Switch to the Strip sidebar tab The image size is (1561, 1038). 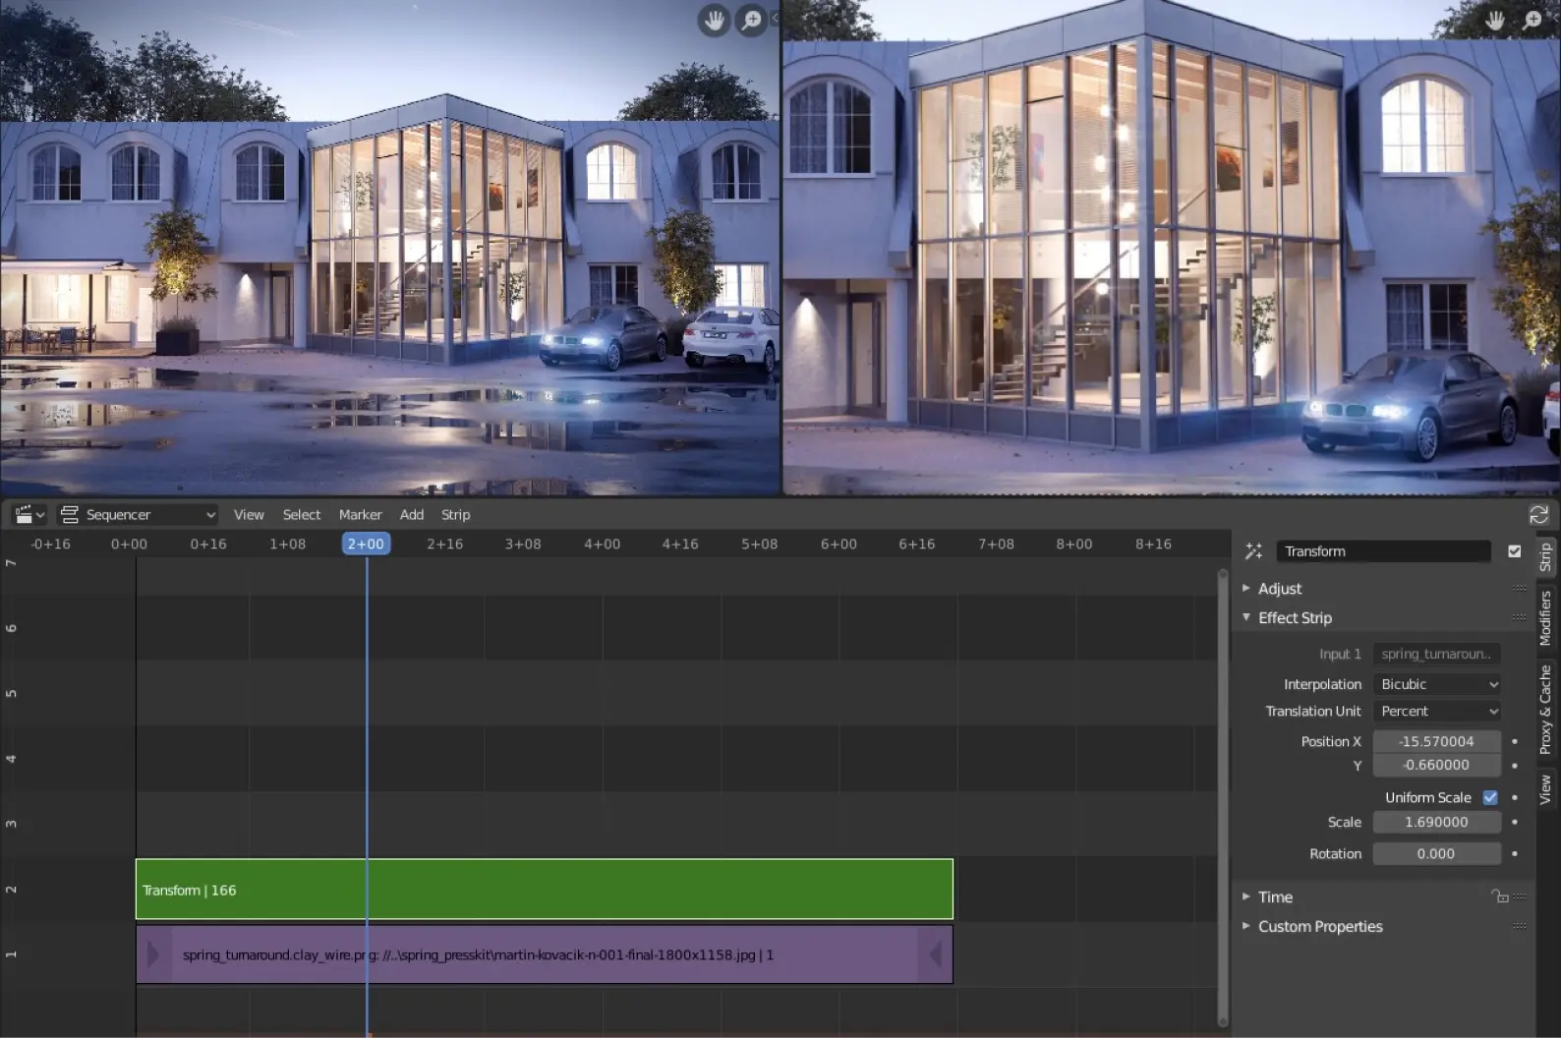click(x=1546, y=557)
